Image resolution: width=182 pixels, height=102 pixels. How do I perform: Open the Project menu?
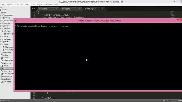pos(39,5)
